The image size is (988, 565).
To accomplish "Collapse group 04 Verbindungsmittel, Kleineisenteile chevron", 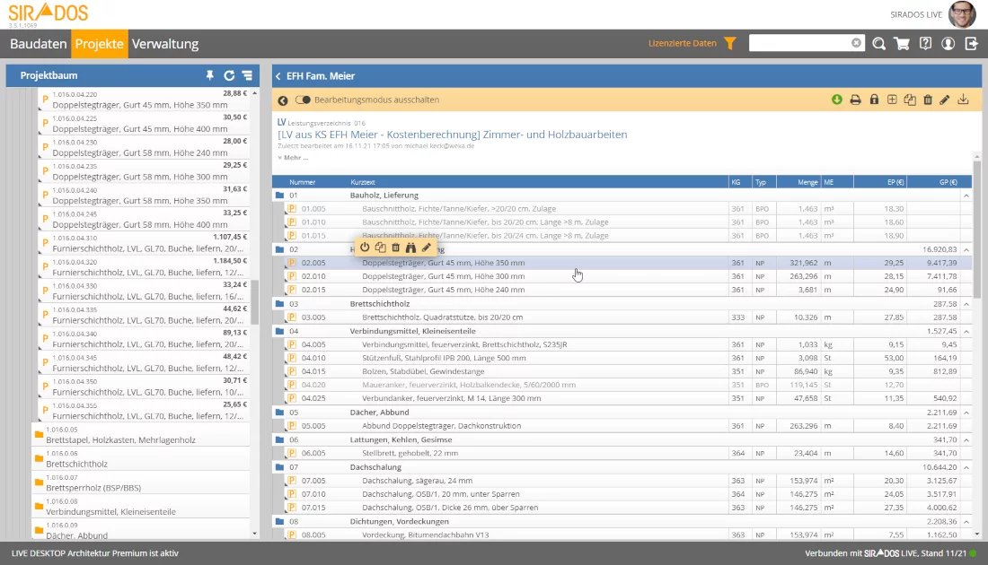I will pos(966,331).
